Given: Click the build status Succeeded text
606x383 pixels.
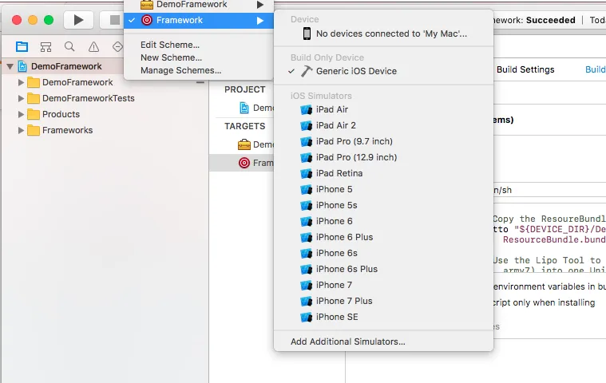Looking at the screenshot, I should (550, 20).
